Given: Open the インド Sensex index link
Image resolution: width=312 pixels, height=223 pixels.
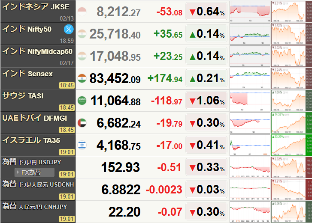Looking at the screenshot, I should pyautogui.click(x=27, y=74).
